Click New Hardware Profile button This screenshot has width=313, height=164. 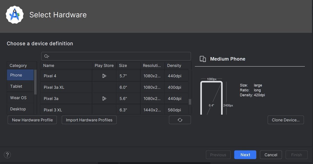coord(32,120)
